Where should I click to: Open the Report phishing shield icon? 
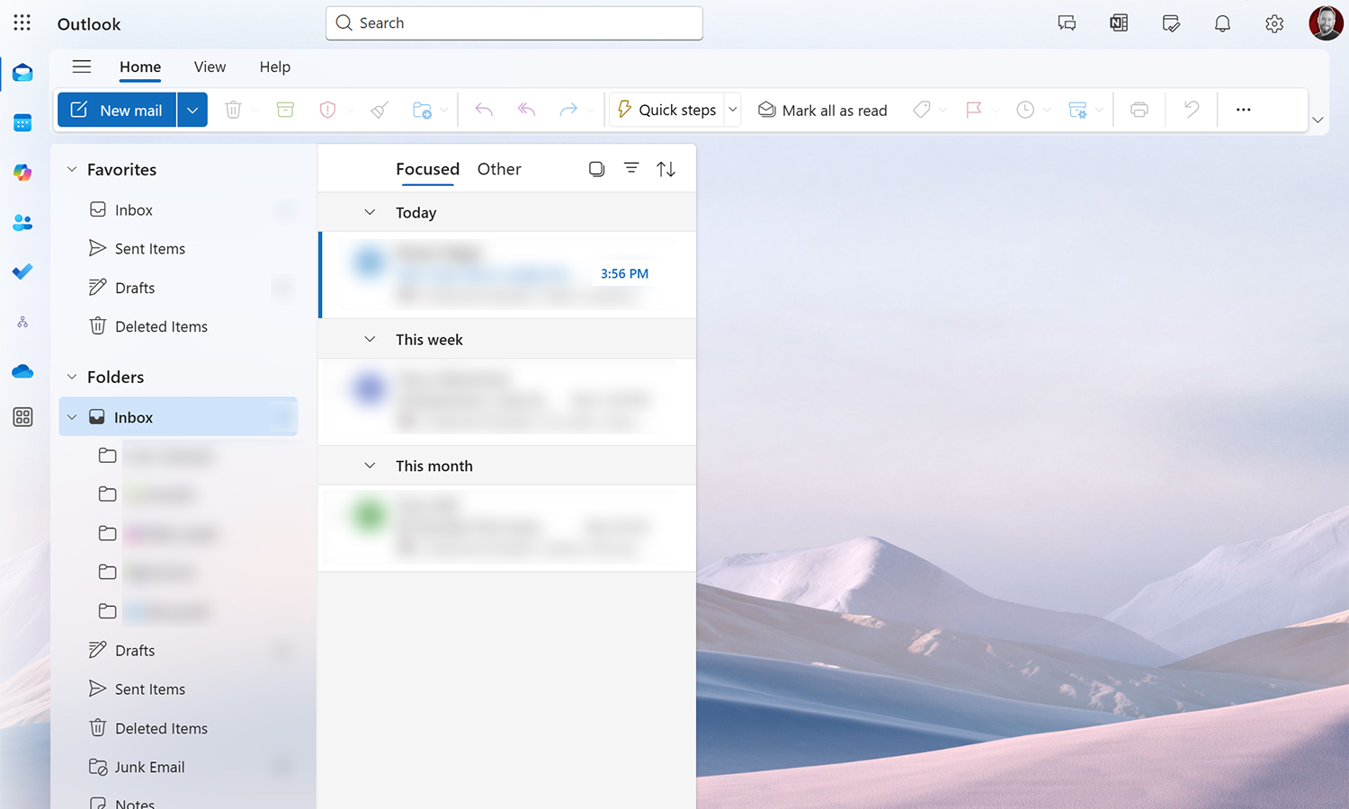[x=329, y=109]
